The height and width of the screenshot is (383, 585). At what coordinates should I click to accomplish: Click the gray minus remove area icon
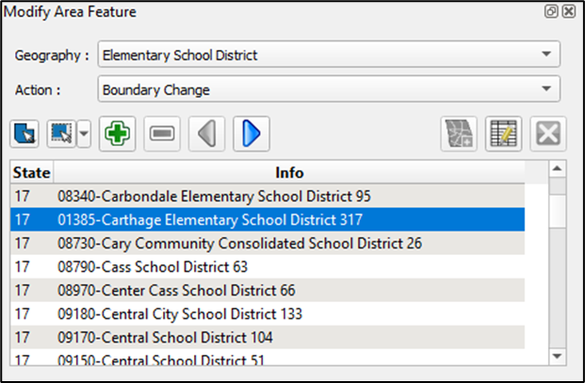click(x=163, y=135)
